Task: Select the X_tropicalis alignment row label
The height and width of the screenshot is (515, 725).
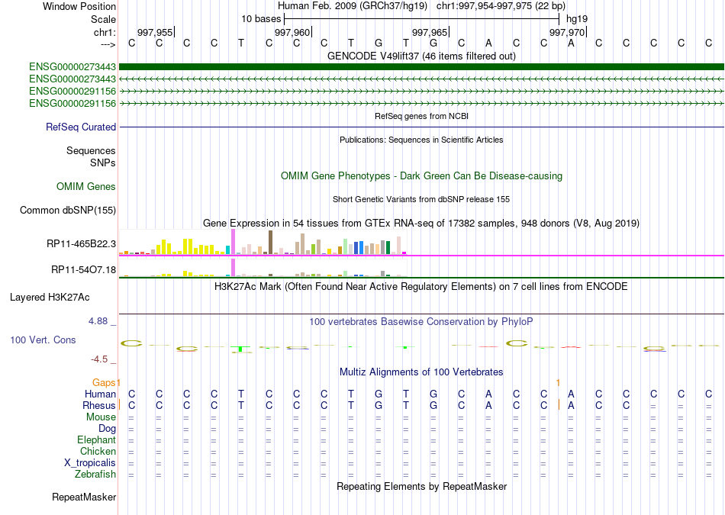Action: pyautogui.click(x=90, y=463)
